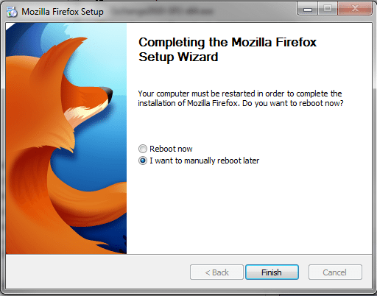377x296 pixels.
Task: Click the greyed-out maximize window button
Action: click(x=328, y=9)
